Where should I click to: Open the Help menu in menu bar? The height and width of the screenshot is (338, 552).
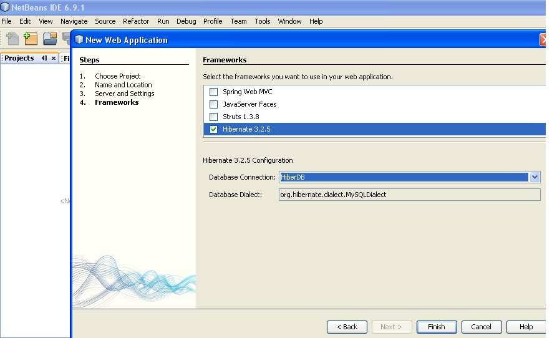pos(316,21)
